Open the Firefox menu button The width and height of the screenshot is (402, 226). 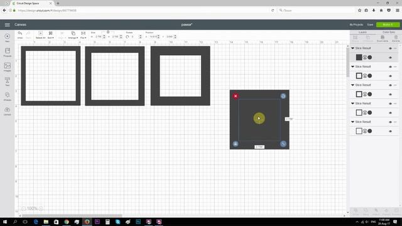pos(397,11)
